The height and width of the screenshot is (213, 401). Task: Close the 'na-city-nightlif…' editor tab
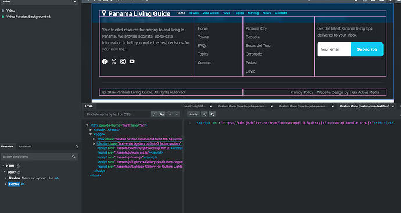211,106
